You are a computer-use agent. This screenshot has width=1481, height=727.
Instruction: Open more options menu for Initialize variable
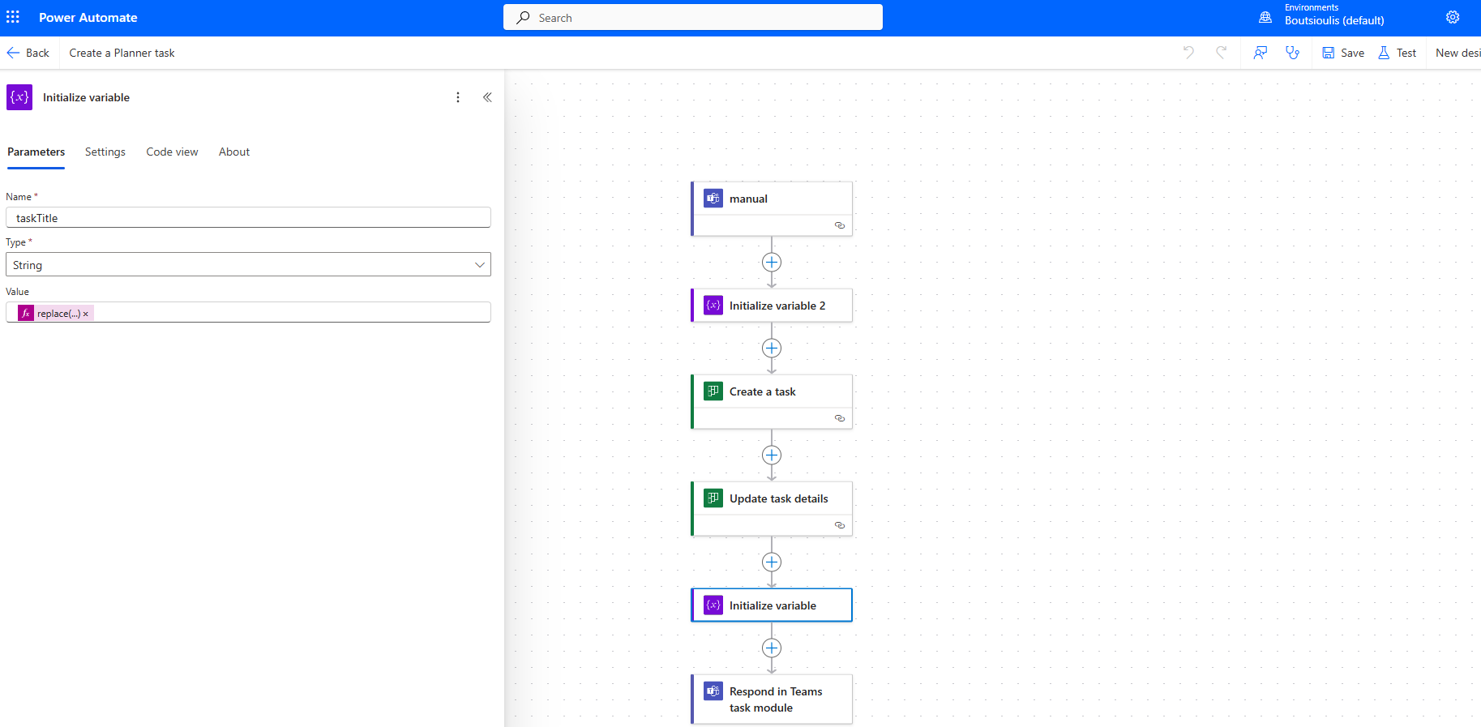coord(458,97)
